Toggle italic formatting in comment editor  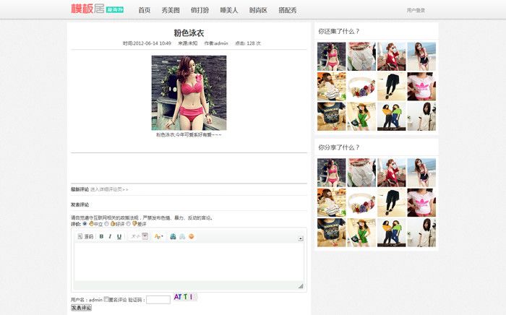point(110,236)
